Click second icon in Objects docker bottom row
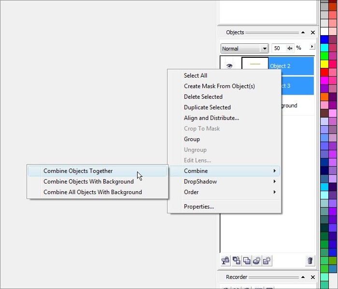This screenshot has width=338, height=289. pyautogui.click(x=237, y=261)
